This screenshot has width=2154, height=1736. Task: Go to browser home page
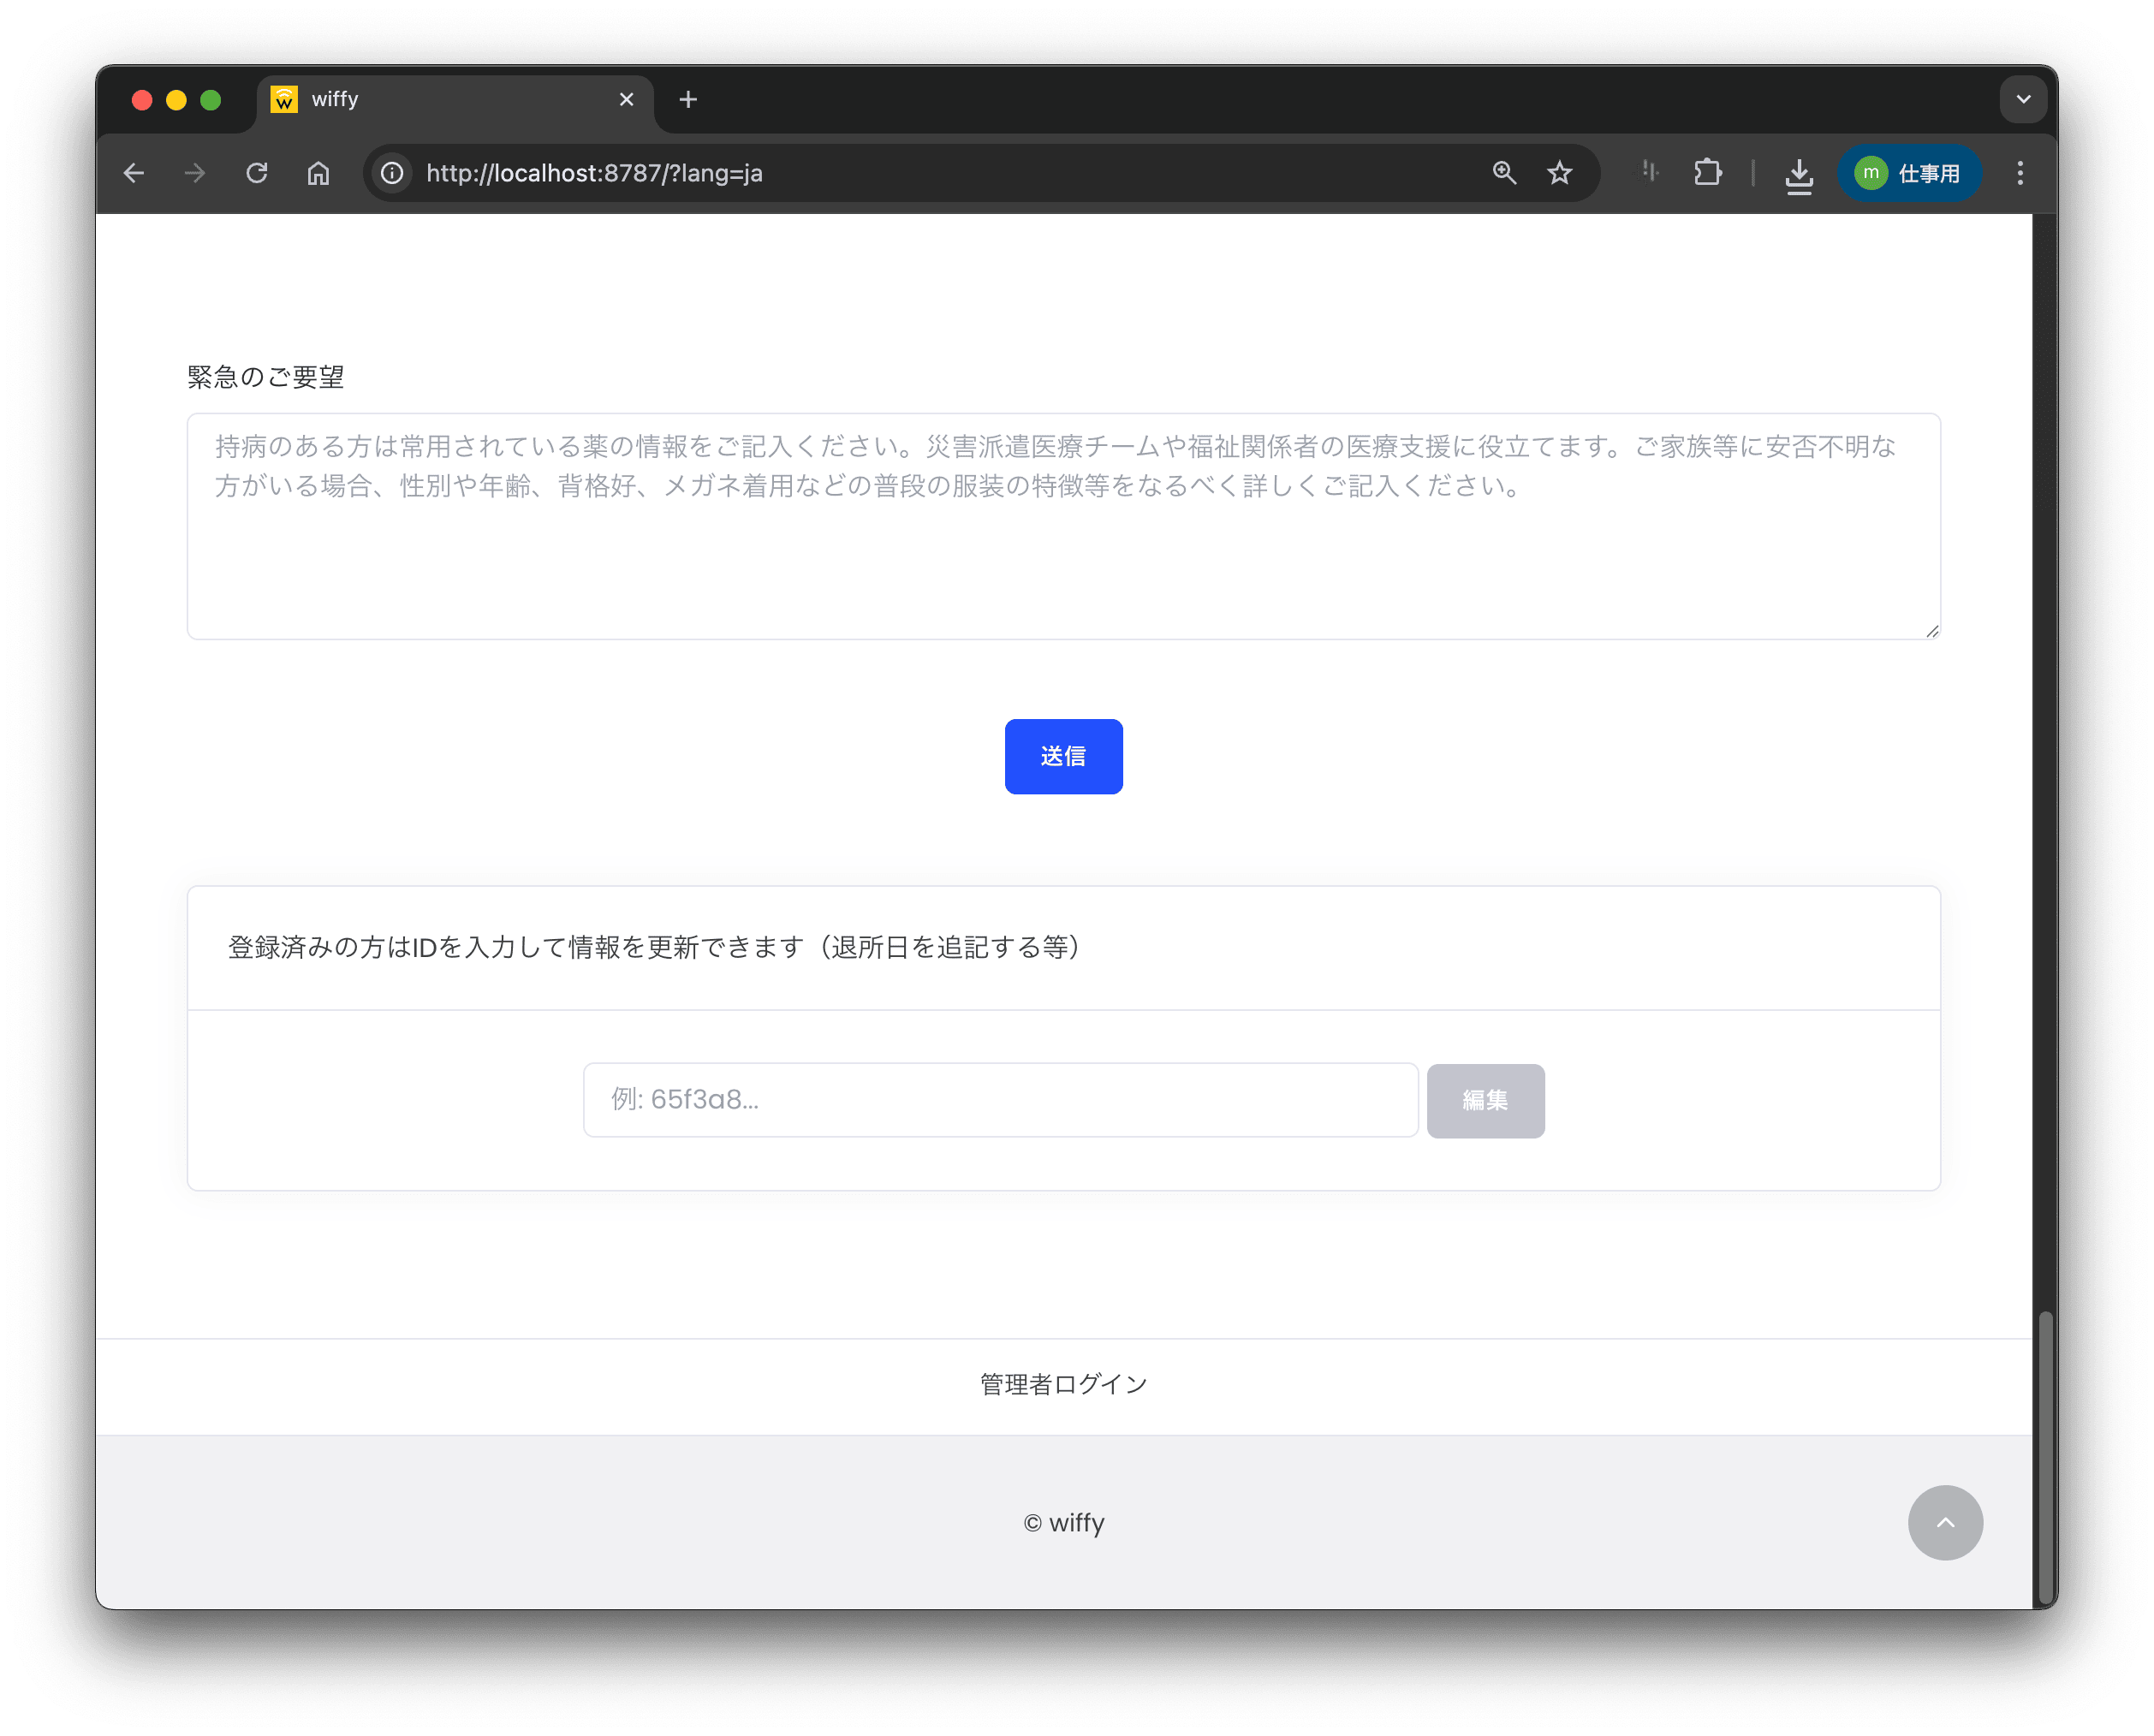pos(318,173)
